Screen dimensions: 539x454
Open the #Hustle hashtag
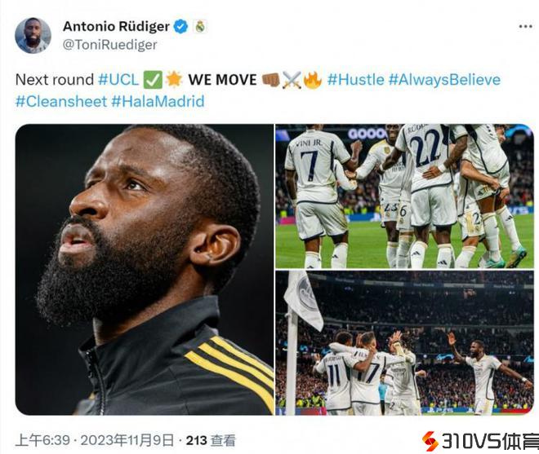[355, 80]
